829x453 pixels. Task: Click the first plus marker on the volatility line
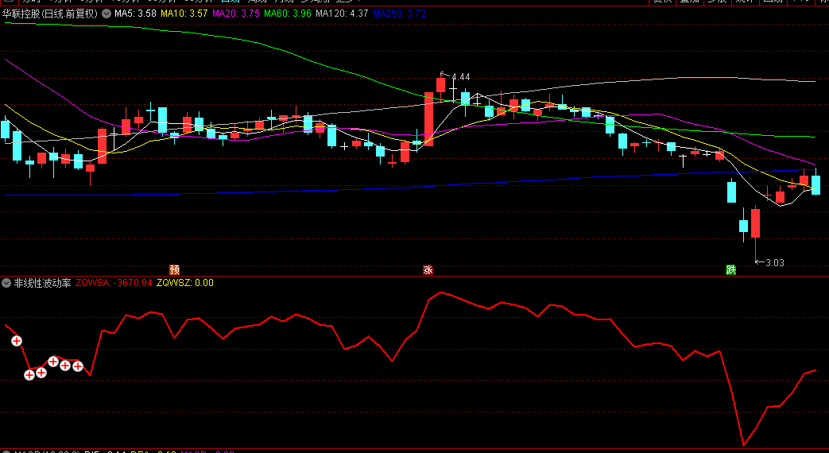click(17, 341)
